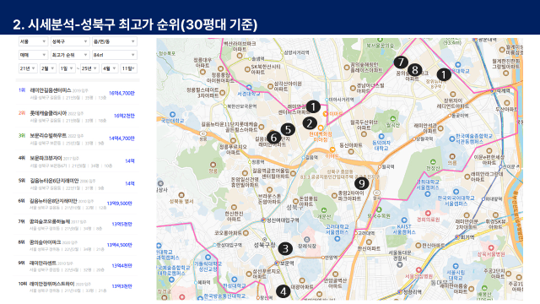Click the 경희의료원 hospital icon on map
The height and width of the screenshot is (304, 540).
(428, 214)
